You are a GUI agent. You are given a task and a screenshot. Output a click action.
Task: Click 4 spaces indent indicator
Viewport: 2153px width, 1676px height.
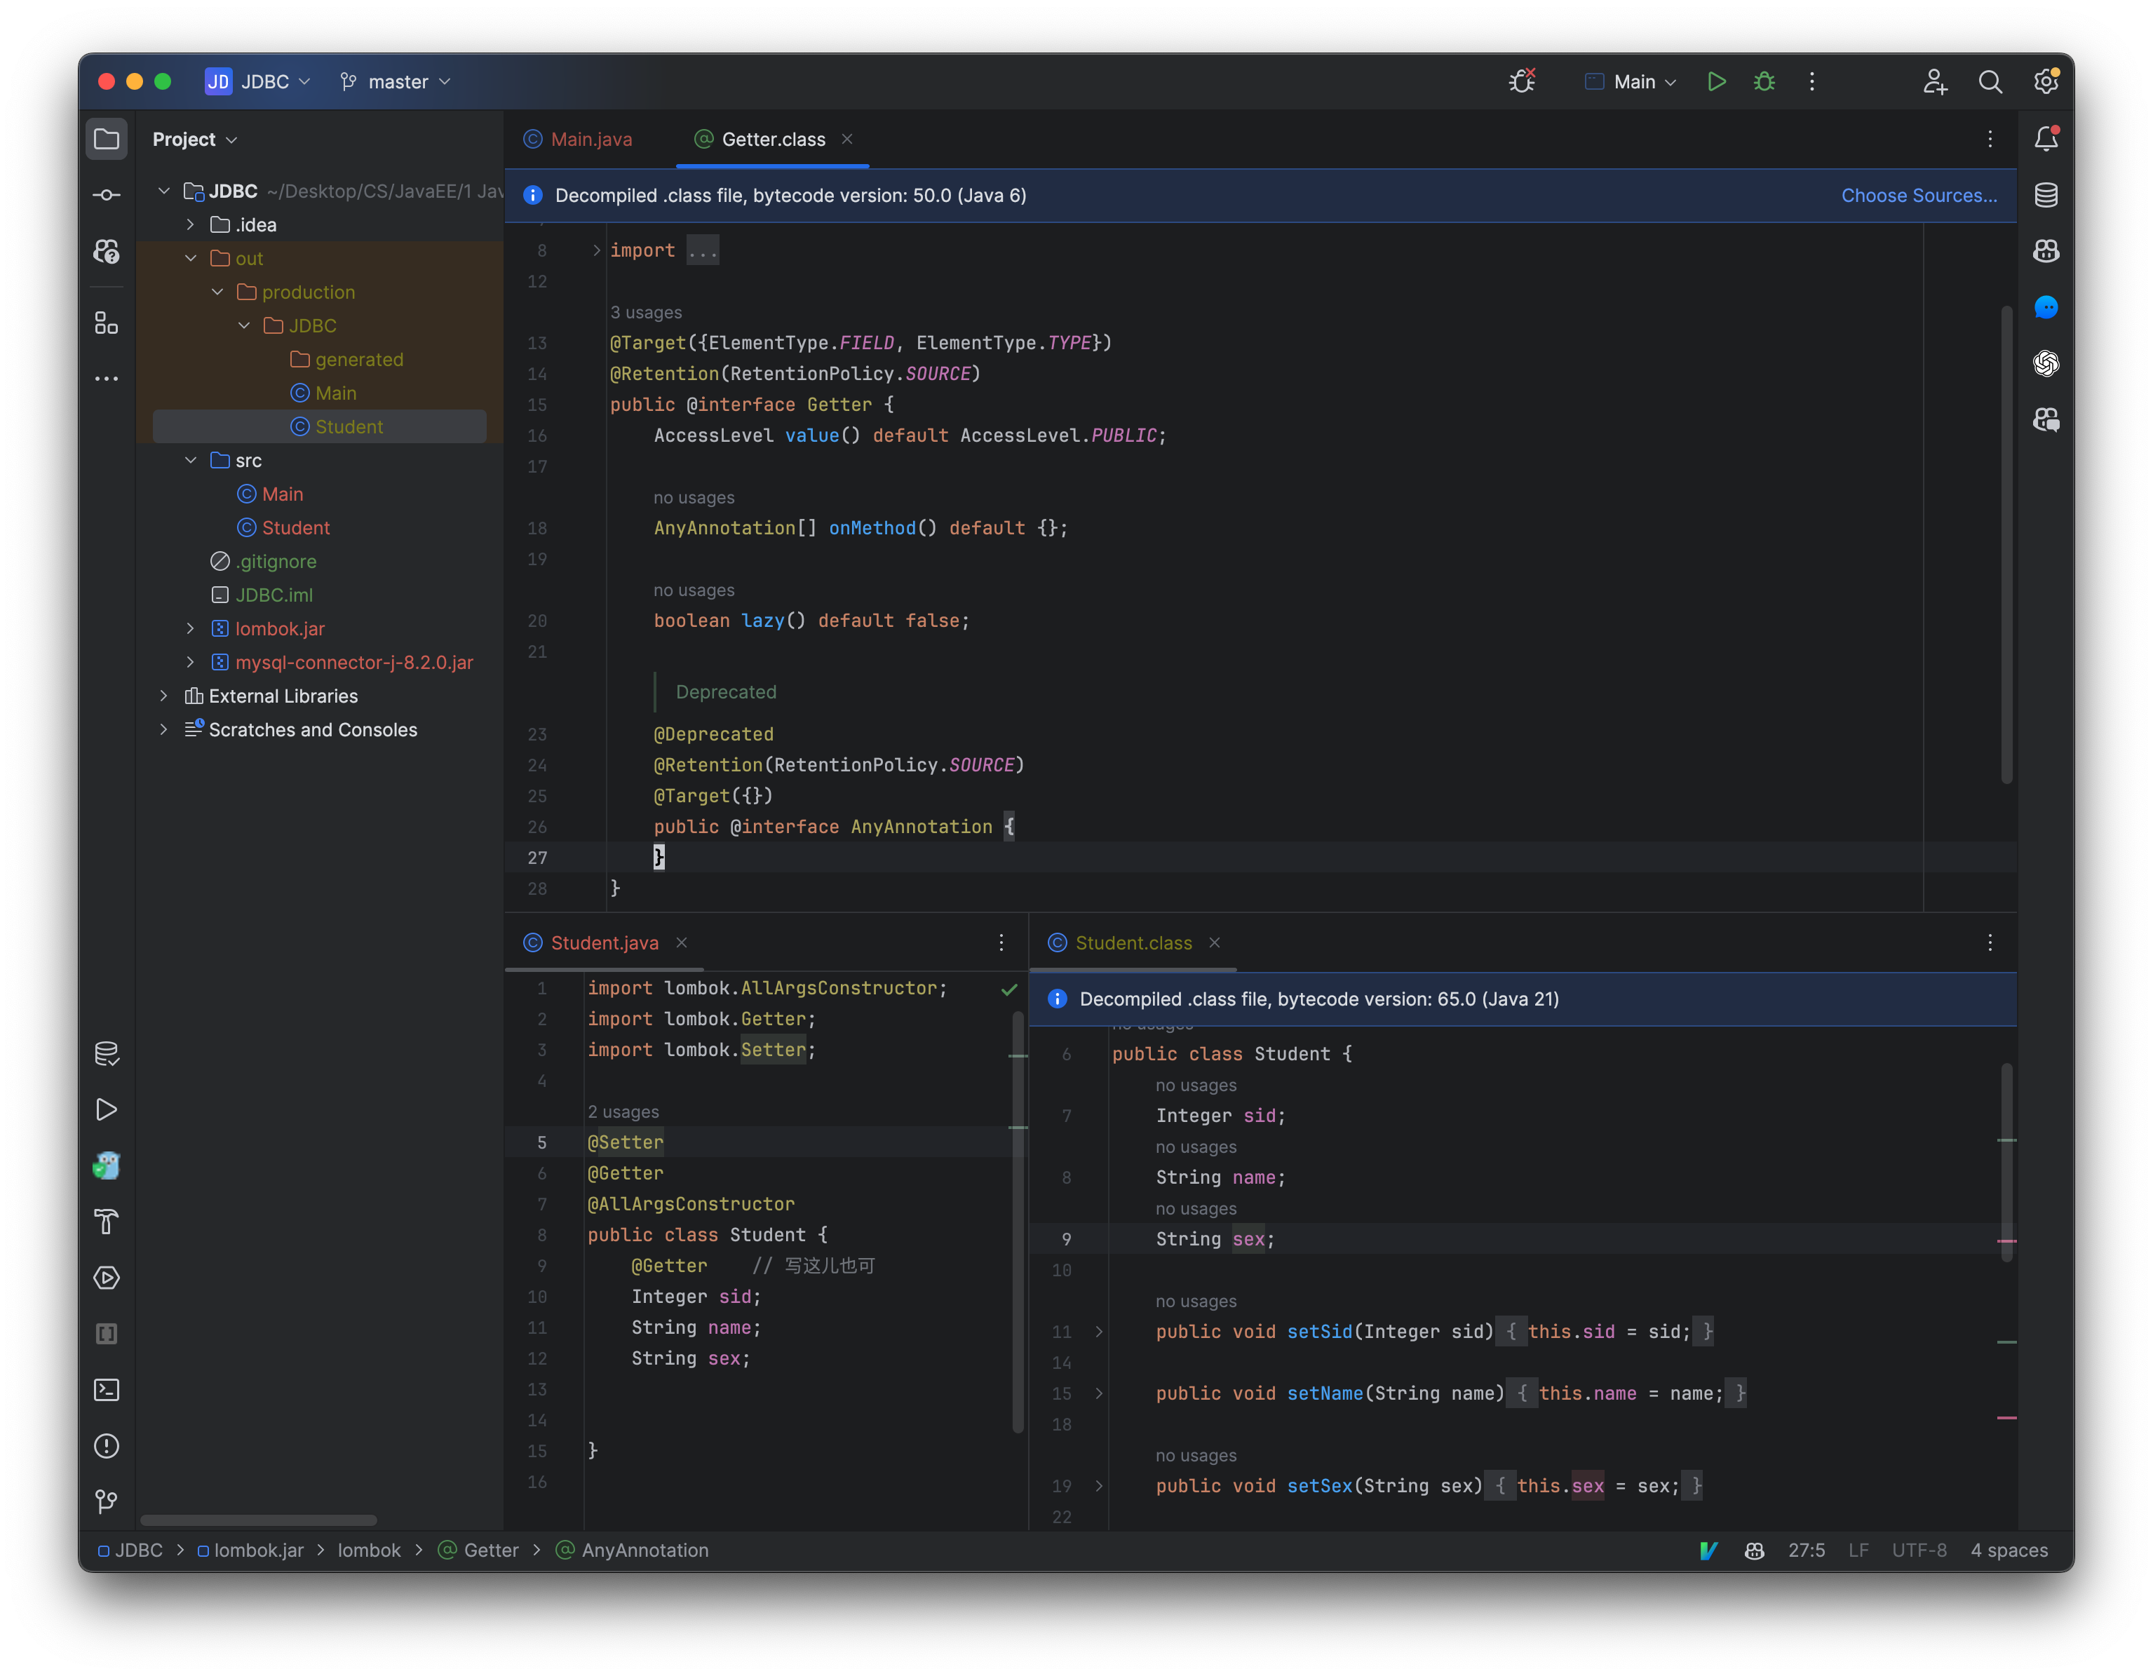pyautogui.click(x=2009, y=1550)
